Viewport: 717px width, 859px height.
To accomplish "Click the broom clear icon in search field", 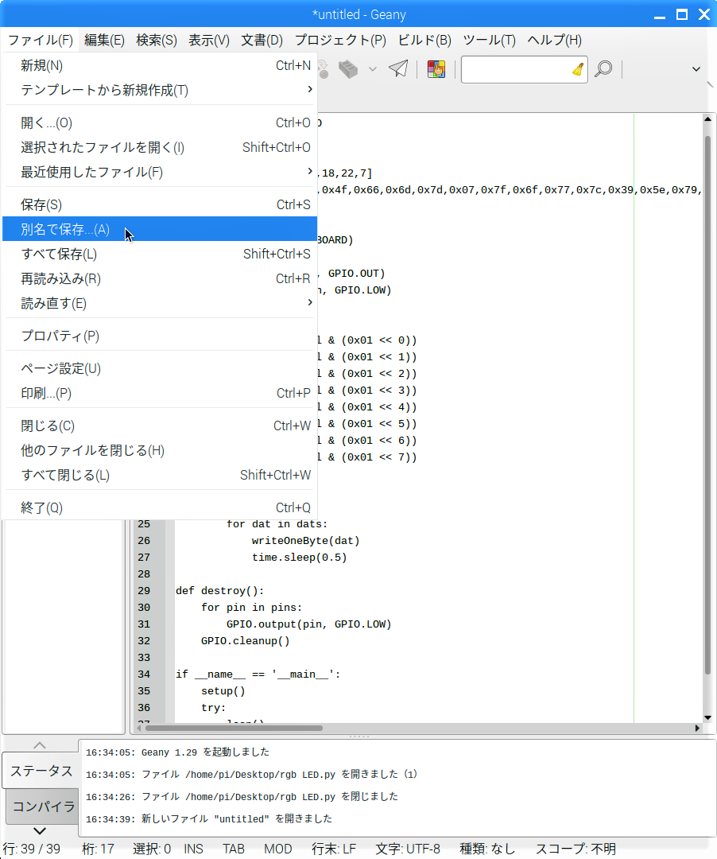I will [x=578, y=69].
